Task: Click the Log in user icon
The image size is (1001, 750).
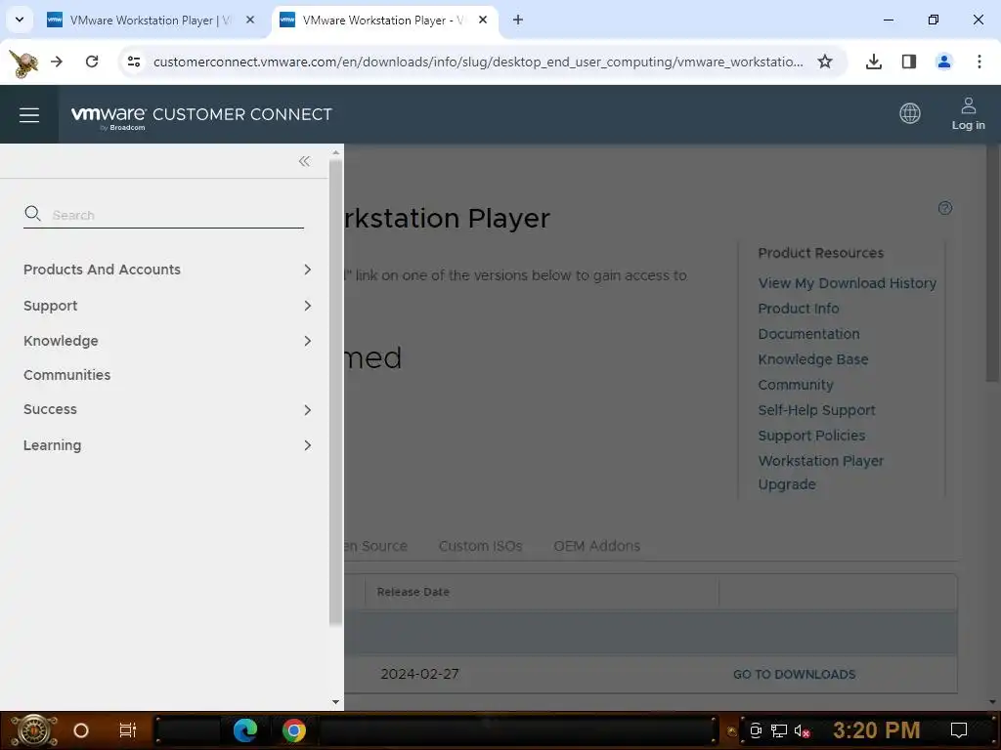Action: click(968, 113)
